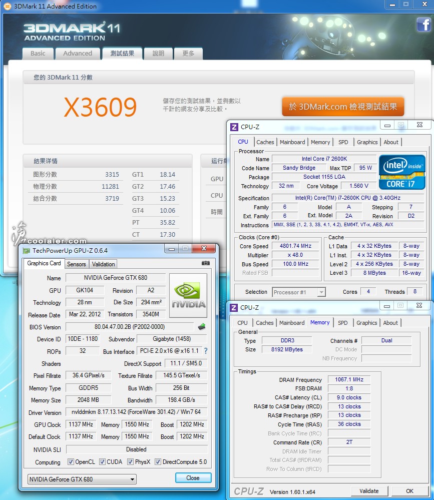Open About tab in lower CPU-Z window
This screenshot has height=500, width=434.
click(390, 323)
